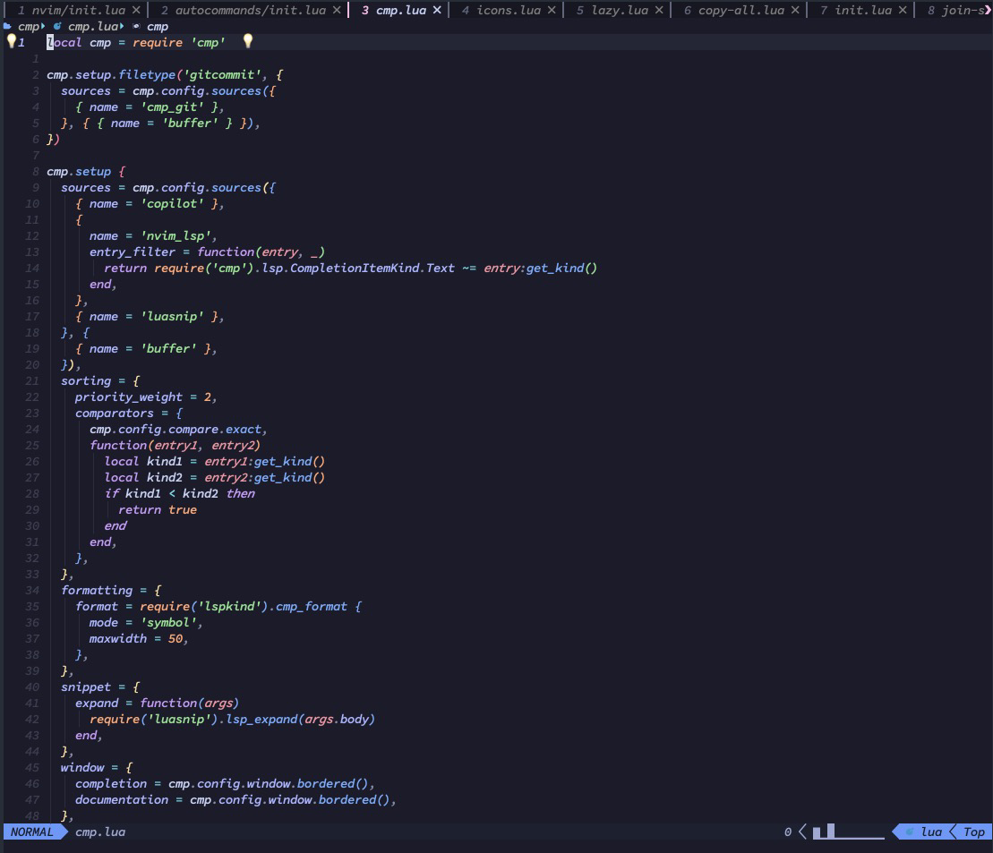Click the folder icon before cmp in breadcrumbs
This screenshot has height=853, width=993.
7,26
